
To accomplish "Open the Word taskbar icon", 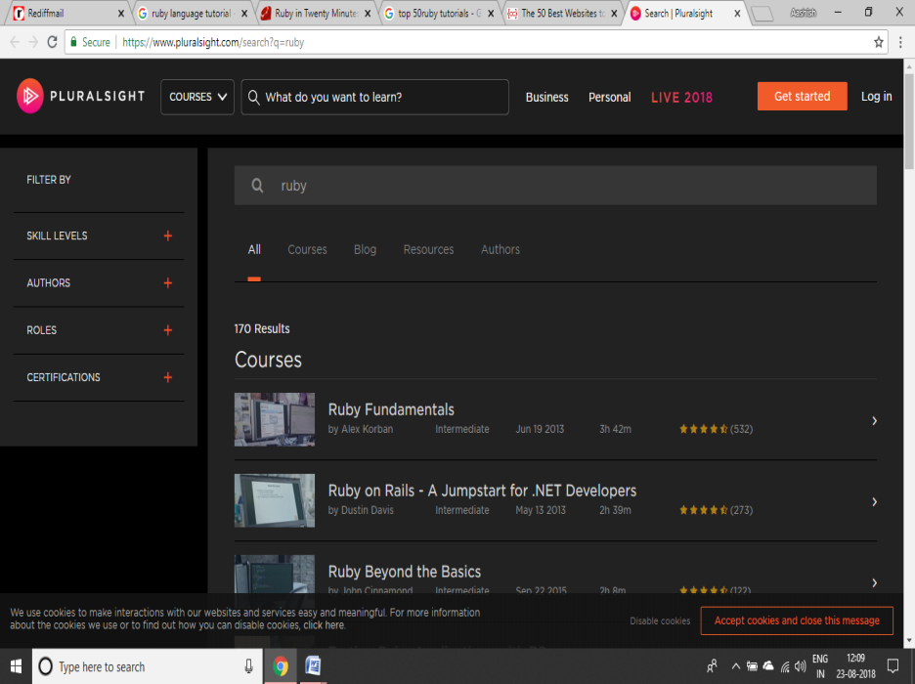I will [313, 666].
